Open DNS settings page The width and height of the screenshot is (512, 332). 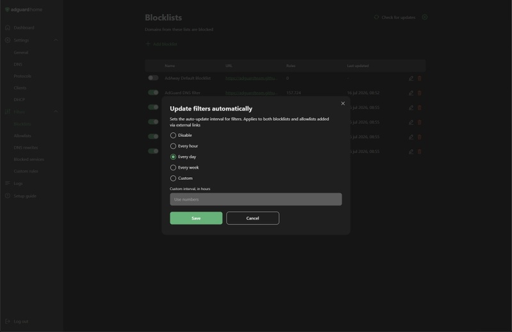(x=18, y=65)
